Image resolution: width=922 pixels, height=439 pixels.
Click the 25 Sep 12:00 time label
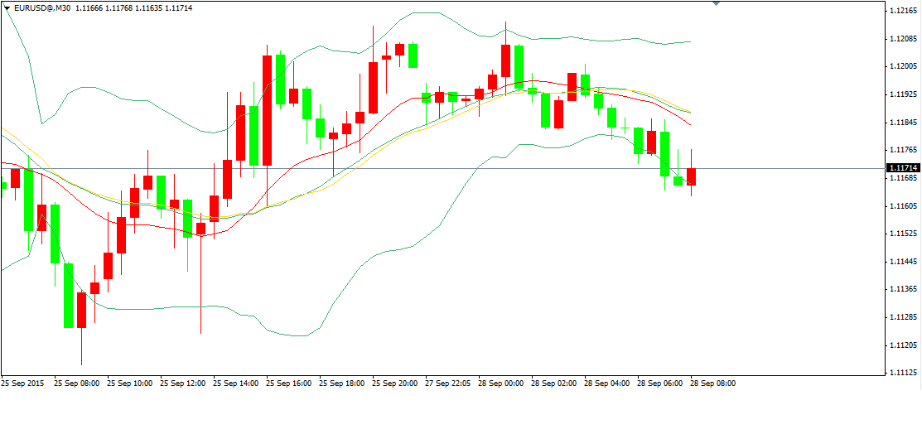tap(182, 384)
